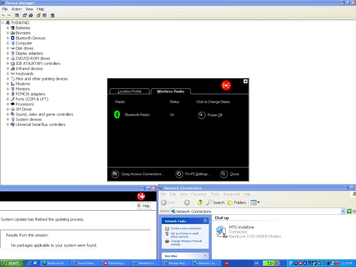Switch to BandLuxe HS taskbar button
The width and height of the screenshot is (356, 267).
[55, 263]
